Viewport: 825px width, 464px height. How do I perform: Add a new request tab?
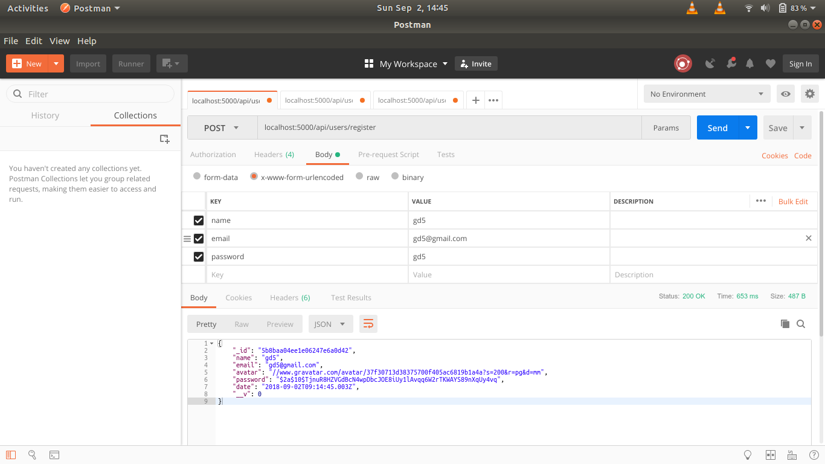[x=476, y=100]
